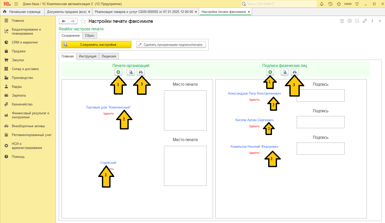Switch to the Инструкция tab
Screen dimensions: 385x223
pos(88,56)
